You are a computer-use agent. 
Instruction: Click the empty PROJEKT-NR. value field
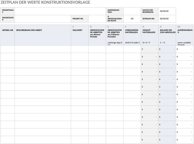point(97,19)
